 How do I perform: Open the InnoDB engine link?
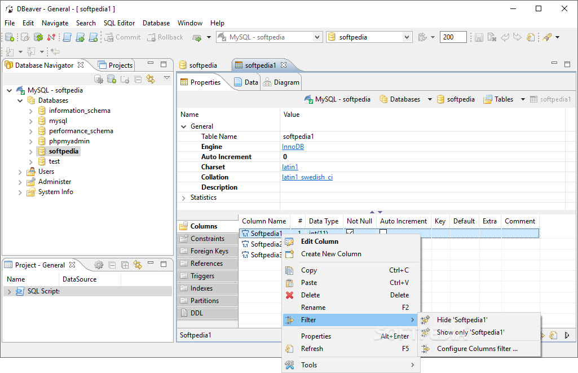tap(293, 147)
